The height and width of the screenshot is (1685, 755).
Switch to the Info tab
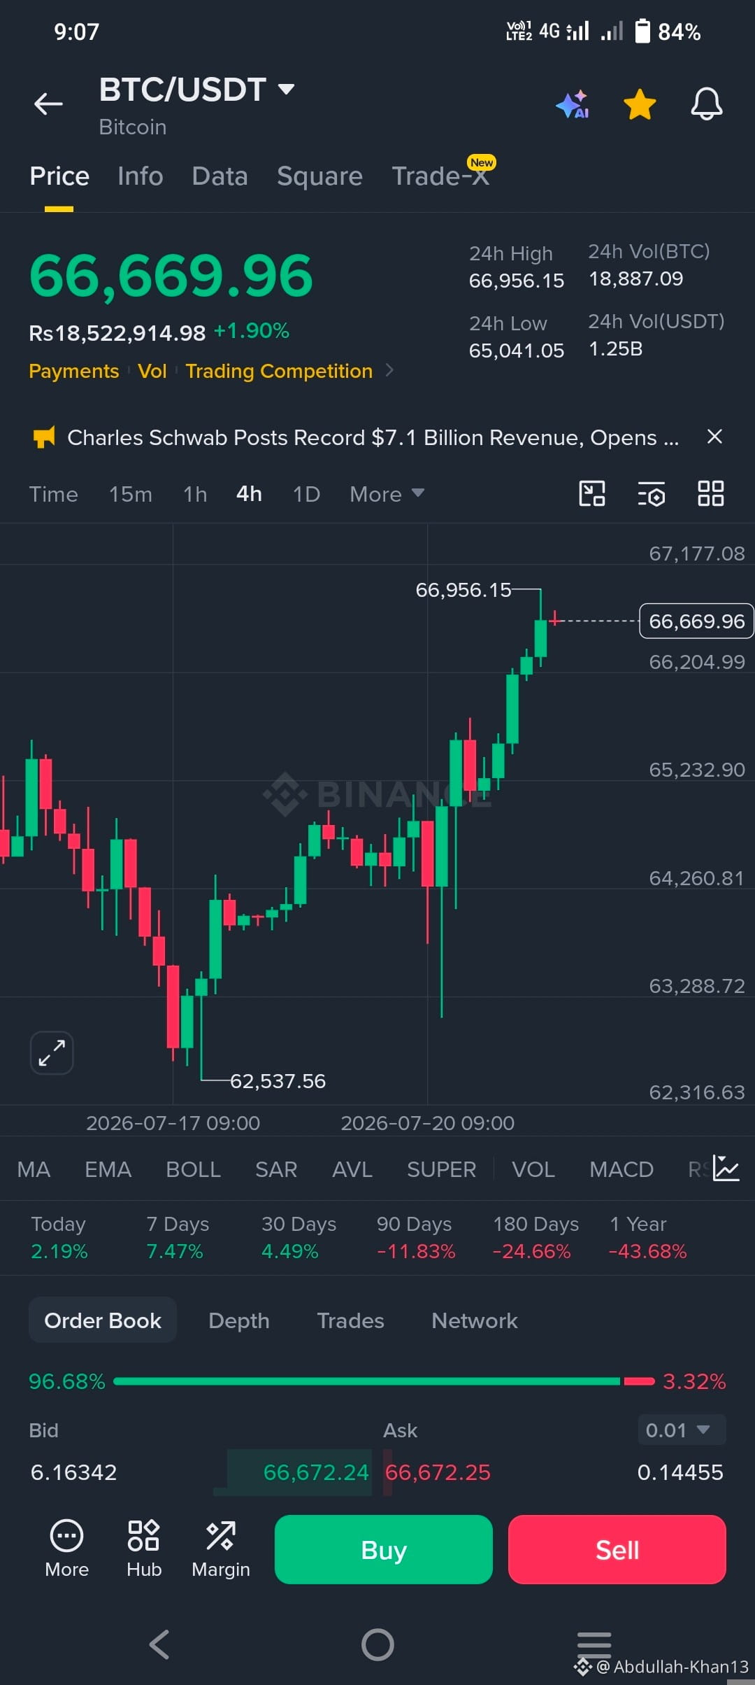point(141,176)
